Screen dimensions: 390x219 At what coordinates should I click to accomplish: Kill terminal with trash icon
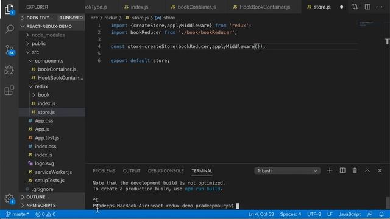coord(355,170)
